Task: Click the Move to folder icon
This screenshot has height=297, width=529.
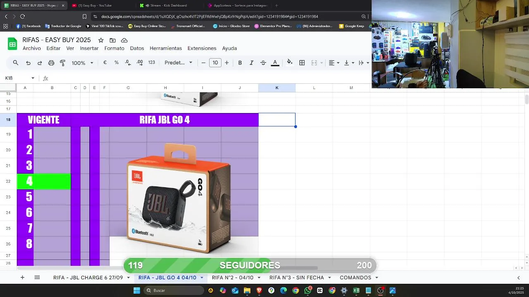Action: pos(112,40)
